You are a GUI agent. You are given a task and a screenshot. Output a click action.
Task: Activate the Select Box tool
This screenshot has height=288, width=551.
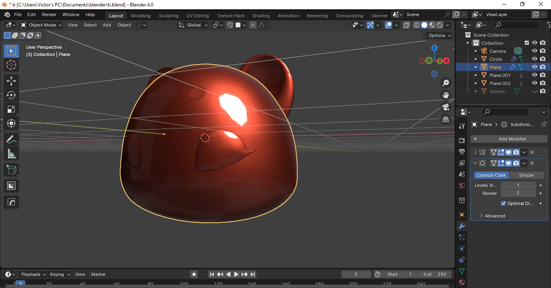11,51
